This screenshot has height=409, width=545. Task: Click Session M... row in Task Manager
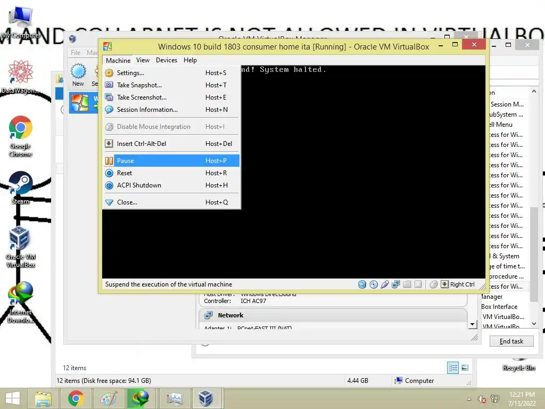[507, 104]
